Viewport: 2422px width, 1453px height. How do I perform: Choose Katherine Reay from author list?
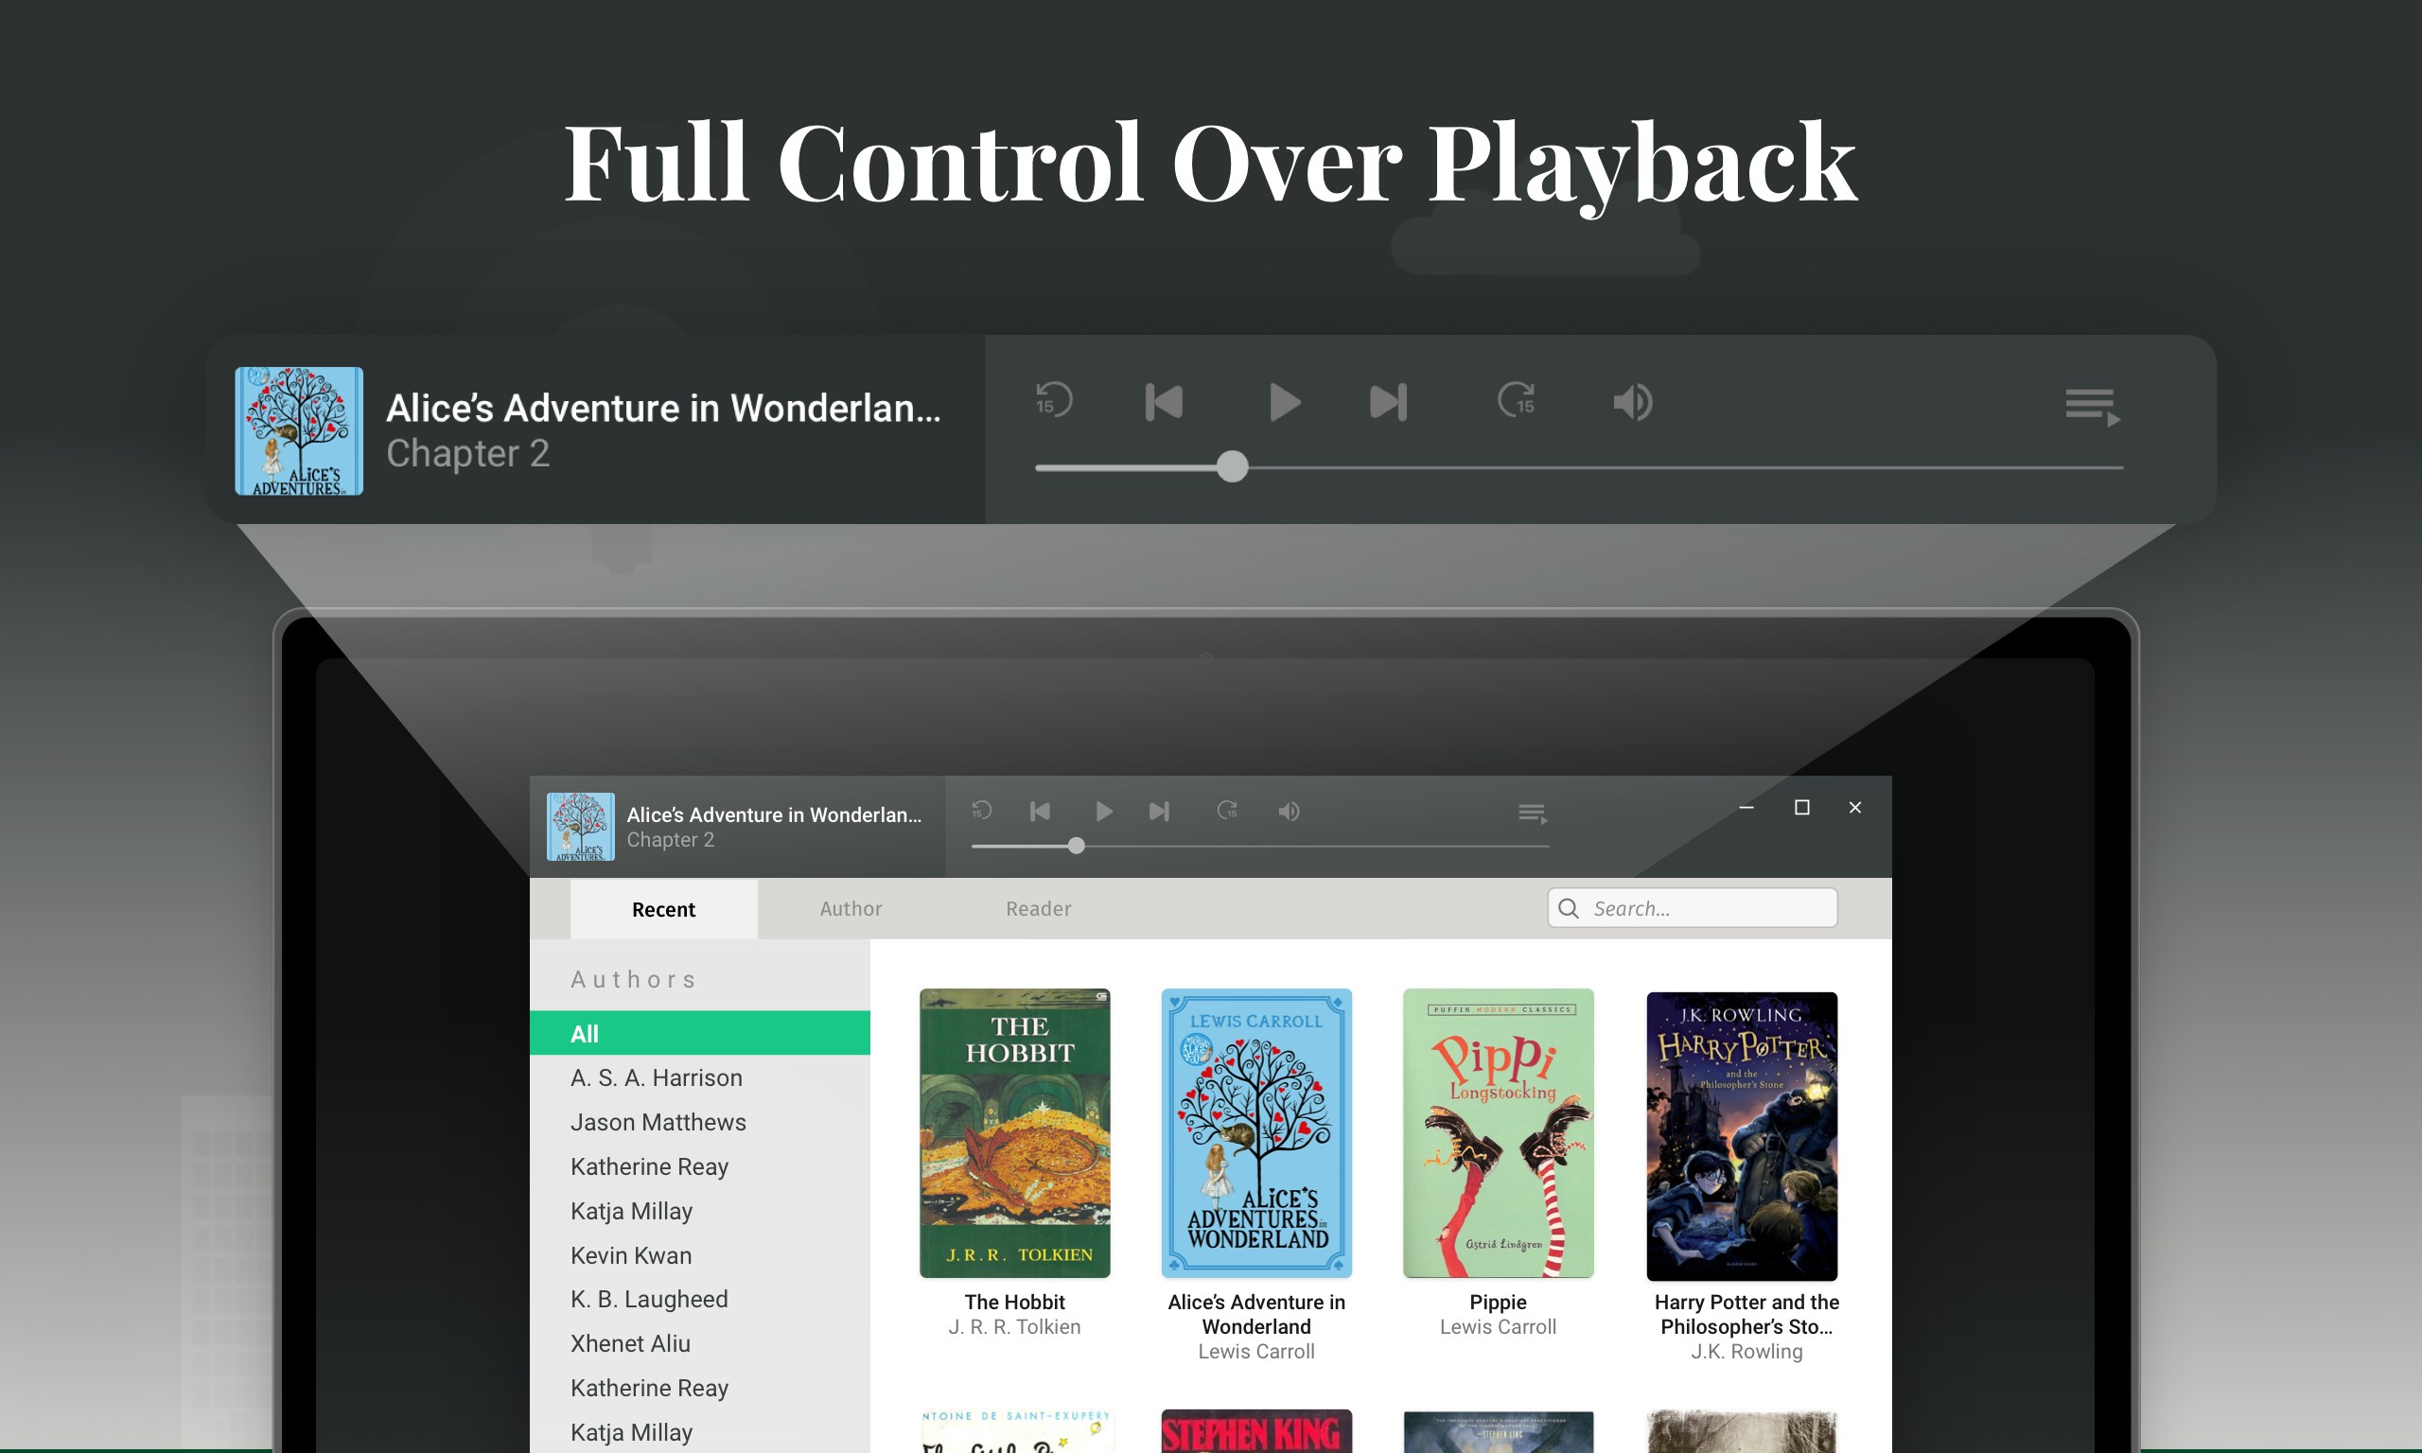(649, 1166)
